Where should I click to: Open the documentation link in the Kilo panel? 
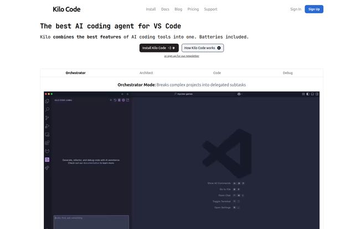91,163
